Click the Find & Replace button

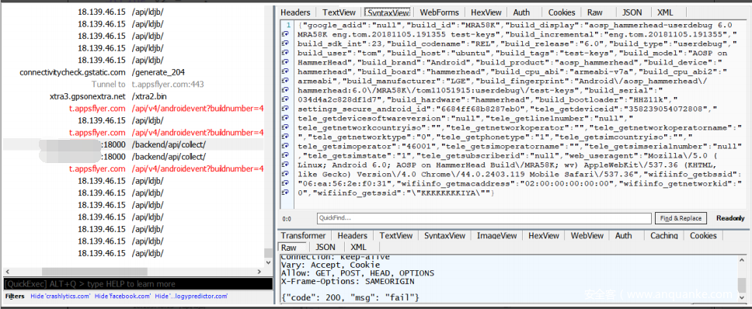click(x=681, y=218)
